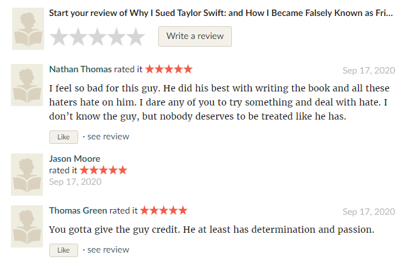Image resolution: width=419 pixels, height=266 pixels.
Task: Open the date link on Nathan Thomas's review
Action: coord(369,70)
